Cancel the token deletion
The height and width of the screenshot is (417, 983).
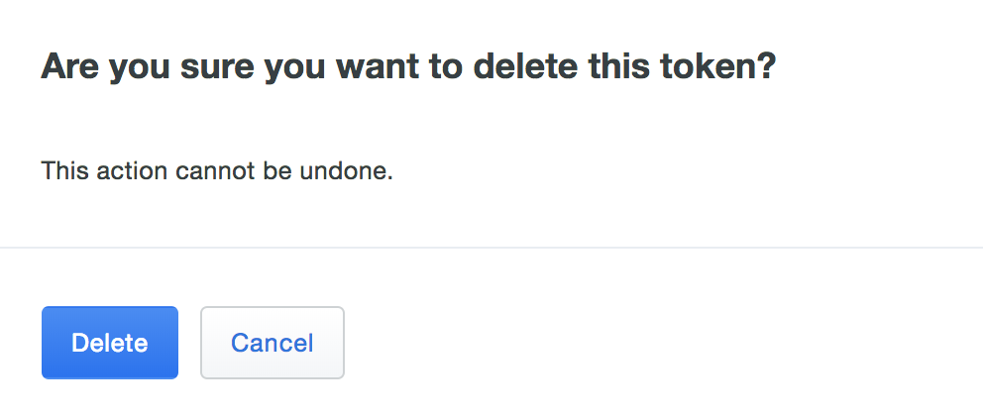(273, 343)
